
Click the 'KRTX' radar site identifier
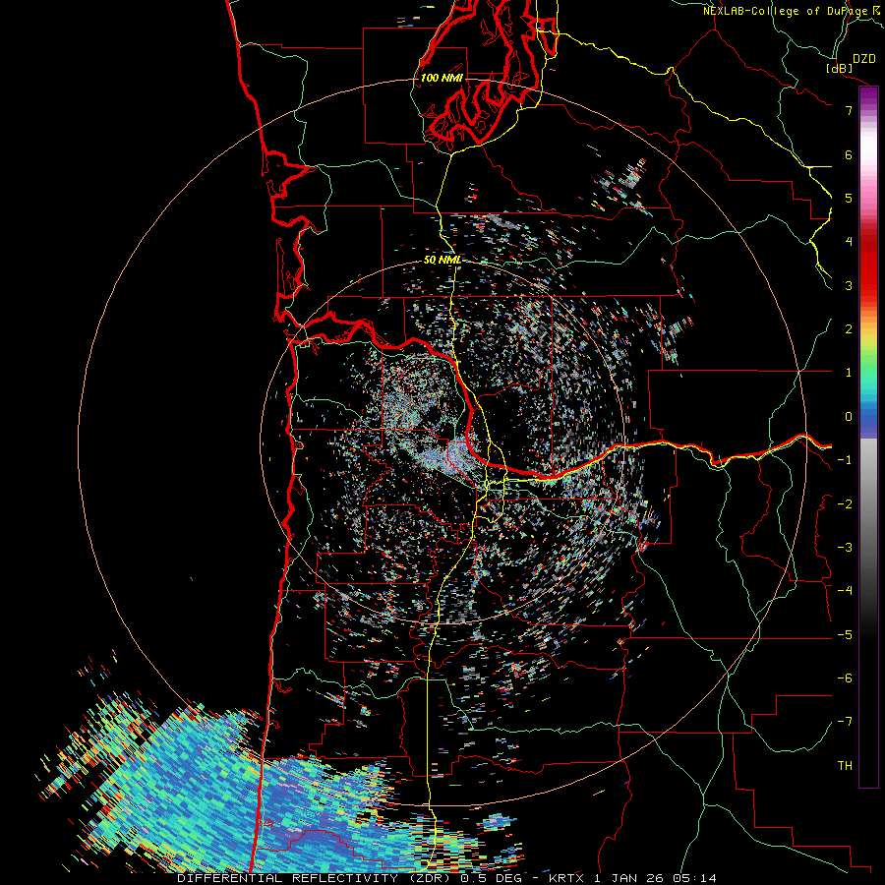pos(567,878)
